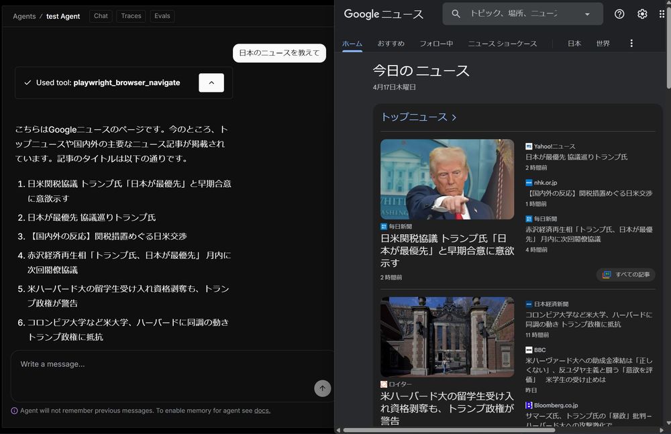Open the search options dropdown arrow

click(x=587, y=14)
